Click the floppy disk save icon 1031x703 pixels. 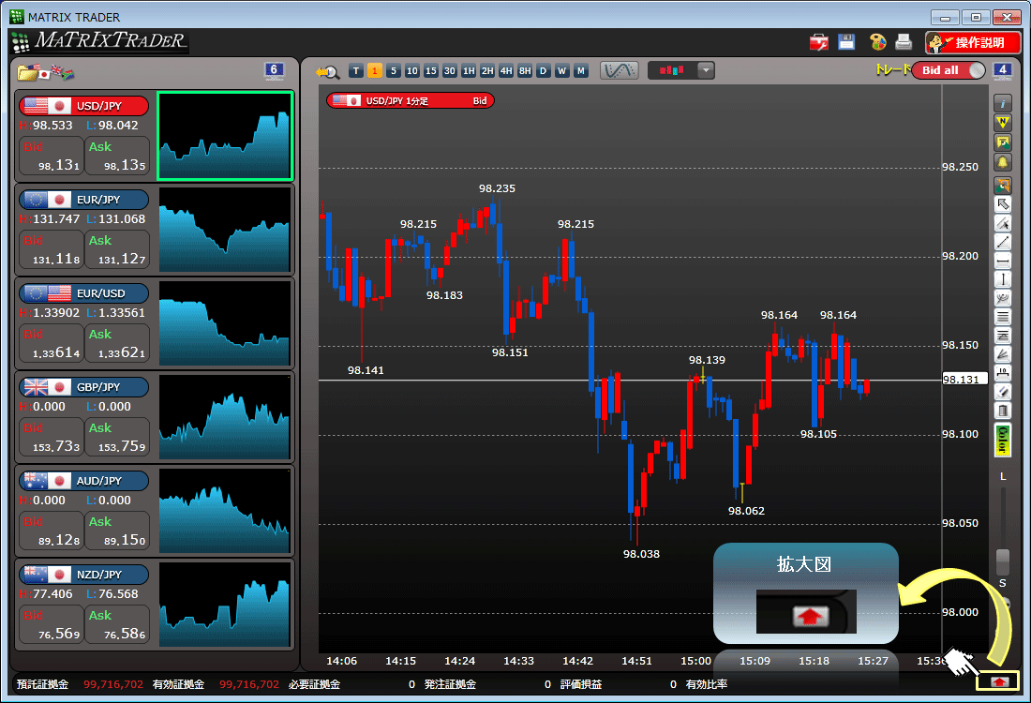point(846,42)
